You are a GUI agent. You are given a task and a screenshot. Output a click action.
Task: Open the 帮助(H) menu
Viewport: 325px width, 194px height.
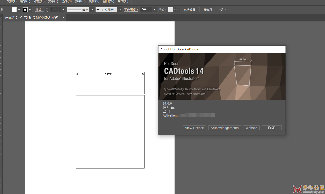pyautogui.click(x=123, y=1)
